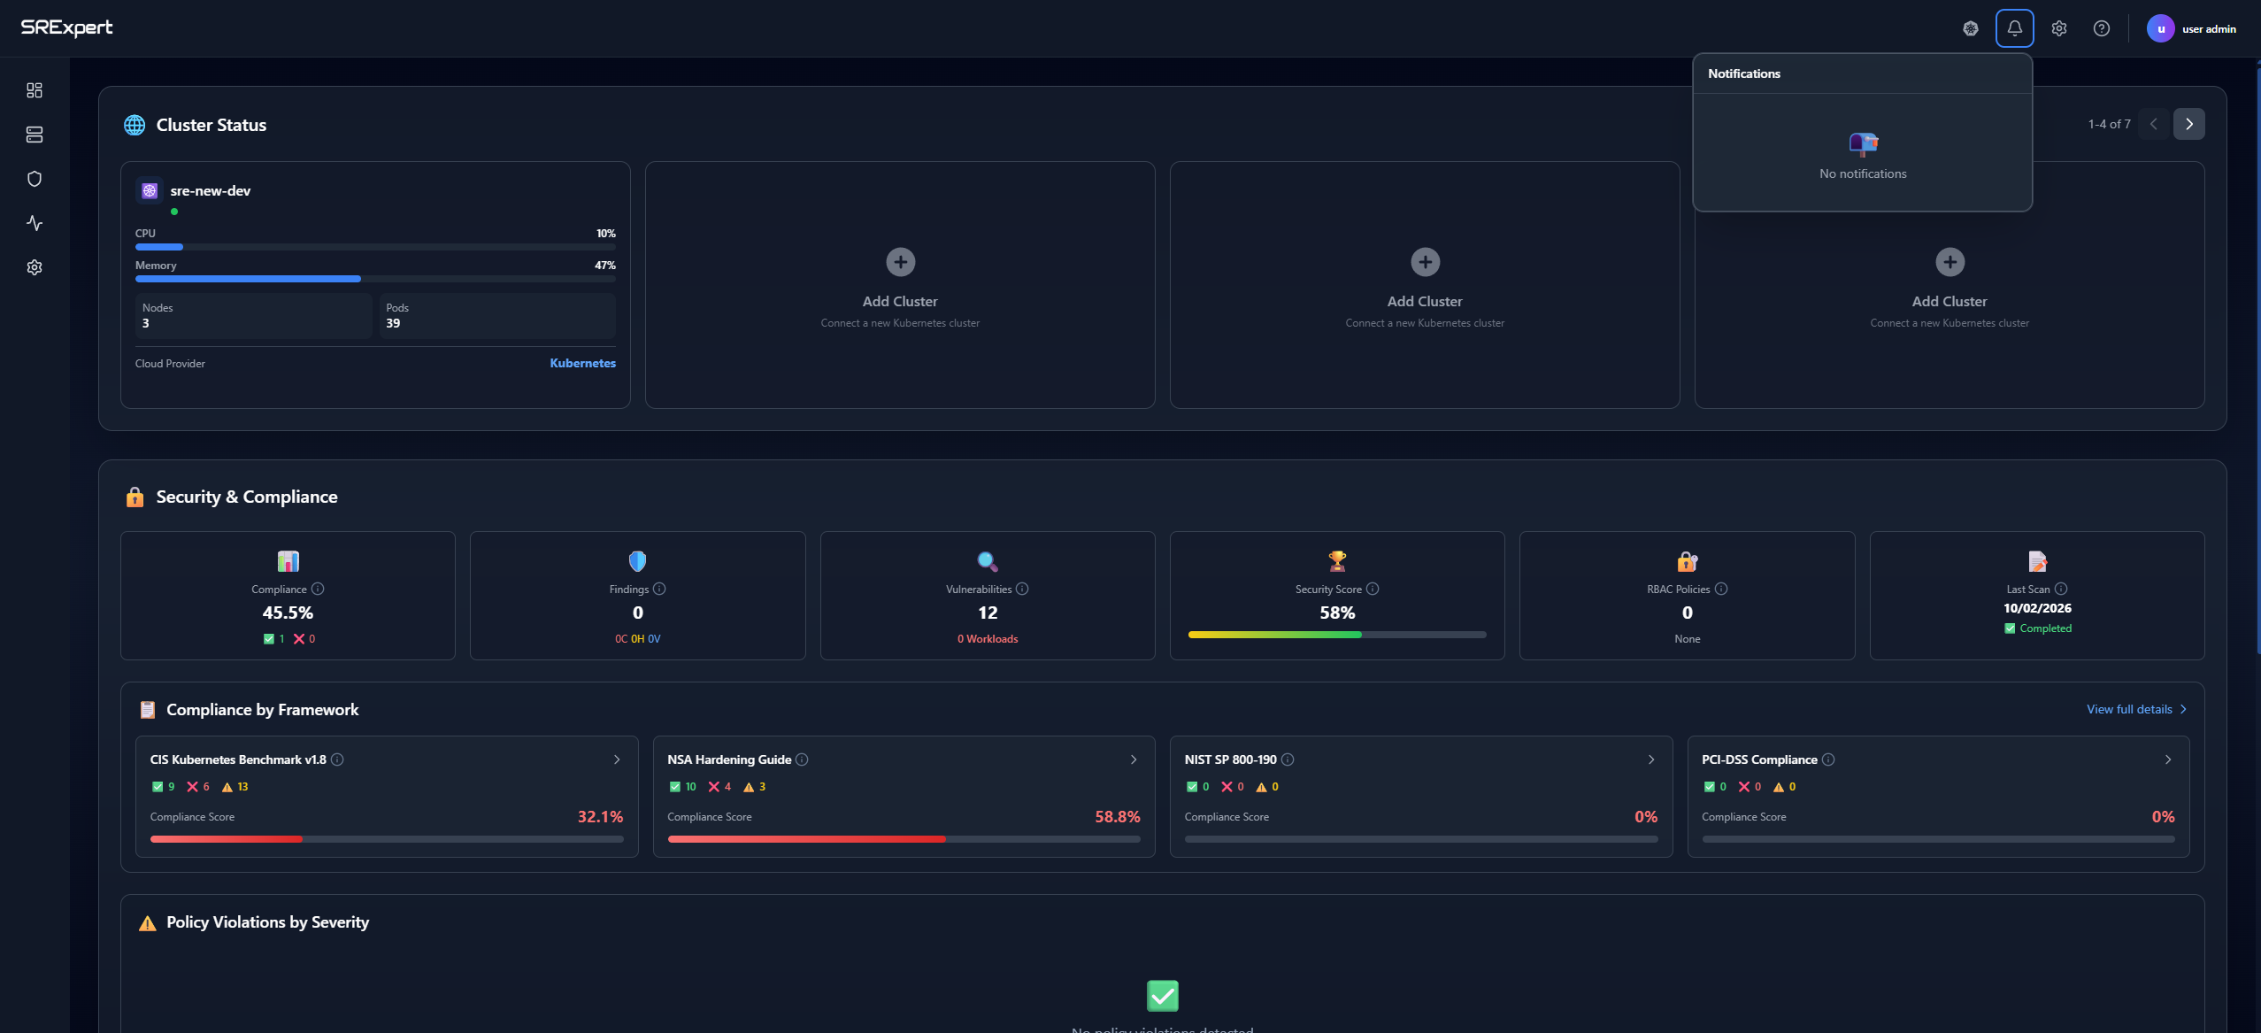2261x1033 pixels.
Task: Open sre-new-dev cluster card
Action: pyautogui.click(x=210, y=191)
